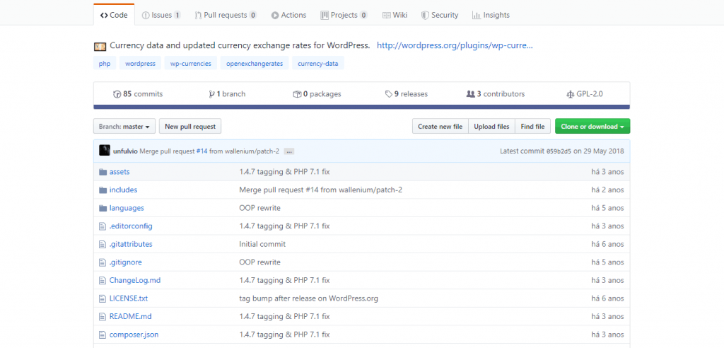Viewport: 724px width, 348px height.
Task: Switch to the Code tab
Action: [x=114, y=15]
